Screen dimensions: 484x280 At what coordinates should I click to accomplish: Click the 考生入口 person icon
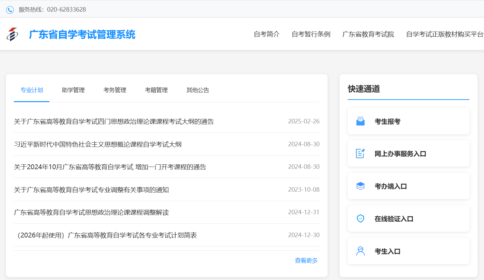tap(361, 251)
